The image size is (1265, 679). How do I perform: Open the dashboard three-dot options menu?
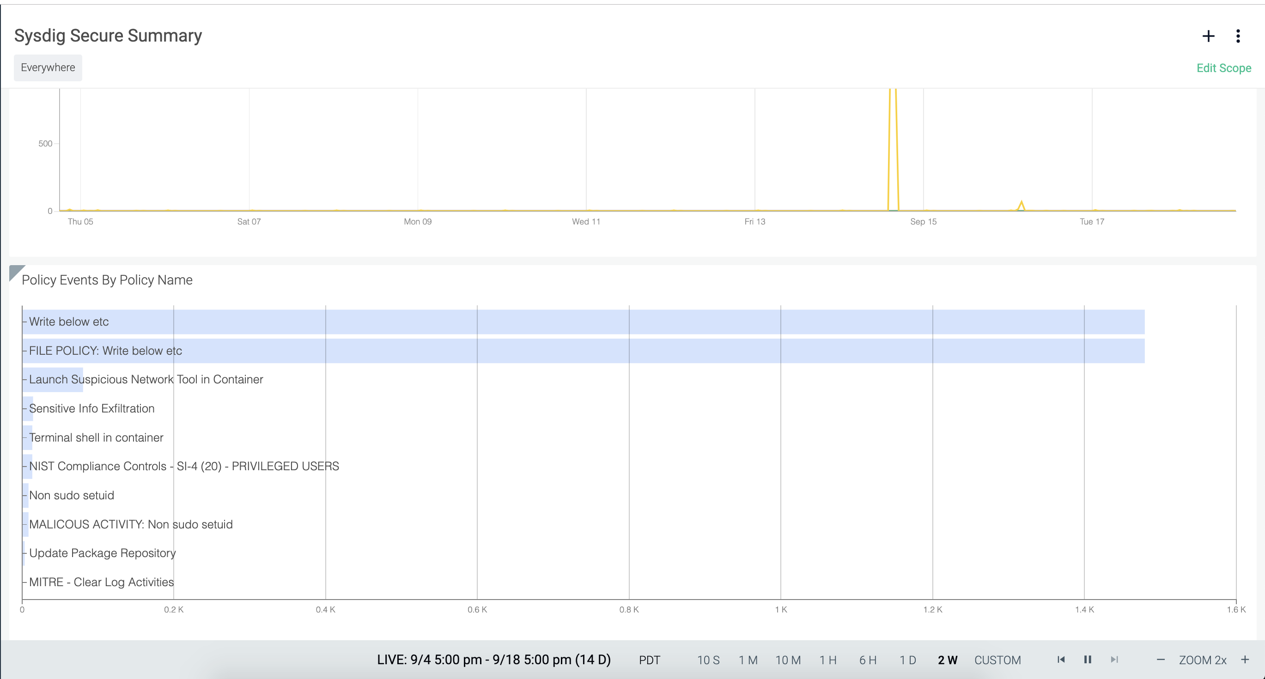point(1238,36)
